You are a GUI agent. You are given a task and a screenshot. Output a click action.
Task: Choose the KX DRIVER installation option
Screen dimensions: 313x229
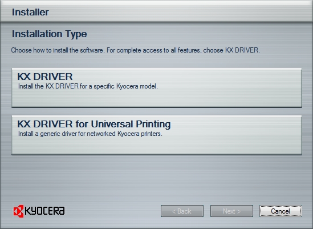[x=157, y=87]
